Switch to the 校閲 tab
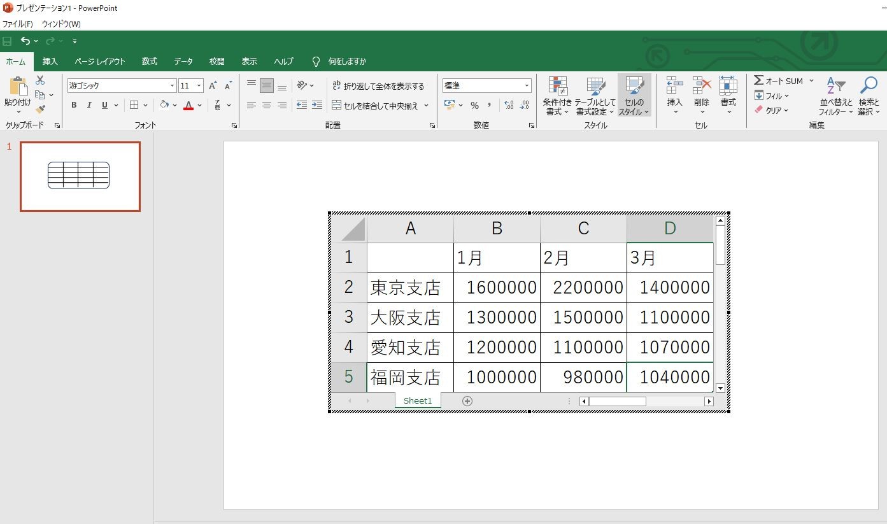This screenshot has width=887, height=524. point(217,61)
